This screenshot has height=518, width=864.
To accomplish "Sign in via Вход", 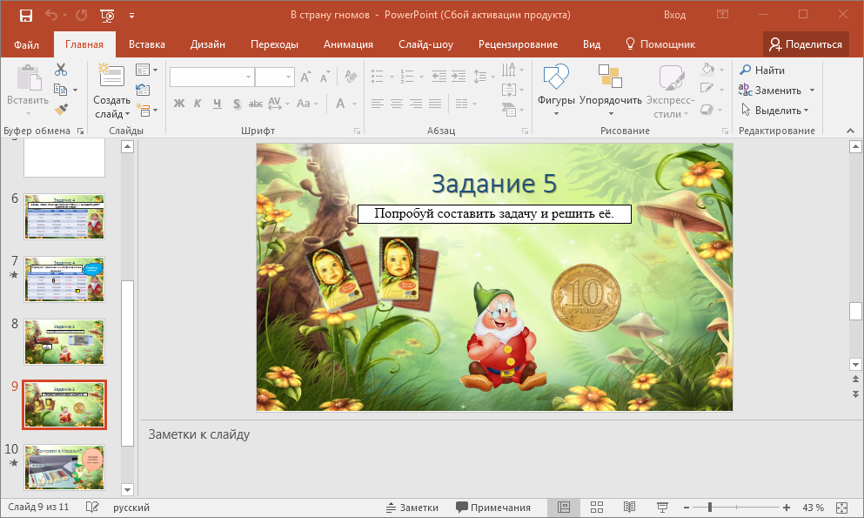I will tap(674, 15).
